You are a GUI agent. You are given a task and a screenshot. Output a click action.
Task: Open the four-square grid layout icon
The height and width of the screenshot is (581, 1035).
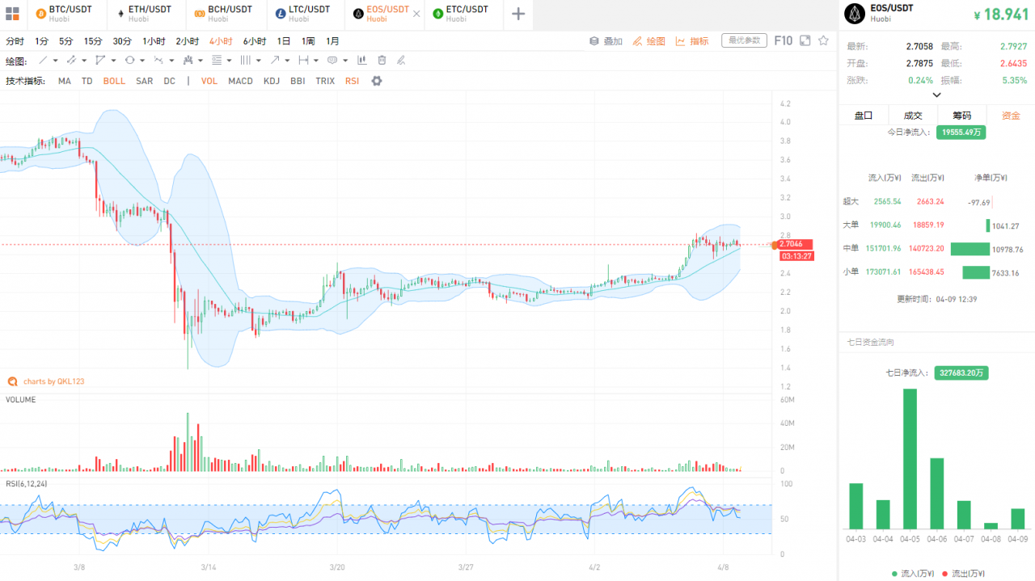coord(12,14)
